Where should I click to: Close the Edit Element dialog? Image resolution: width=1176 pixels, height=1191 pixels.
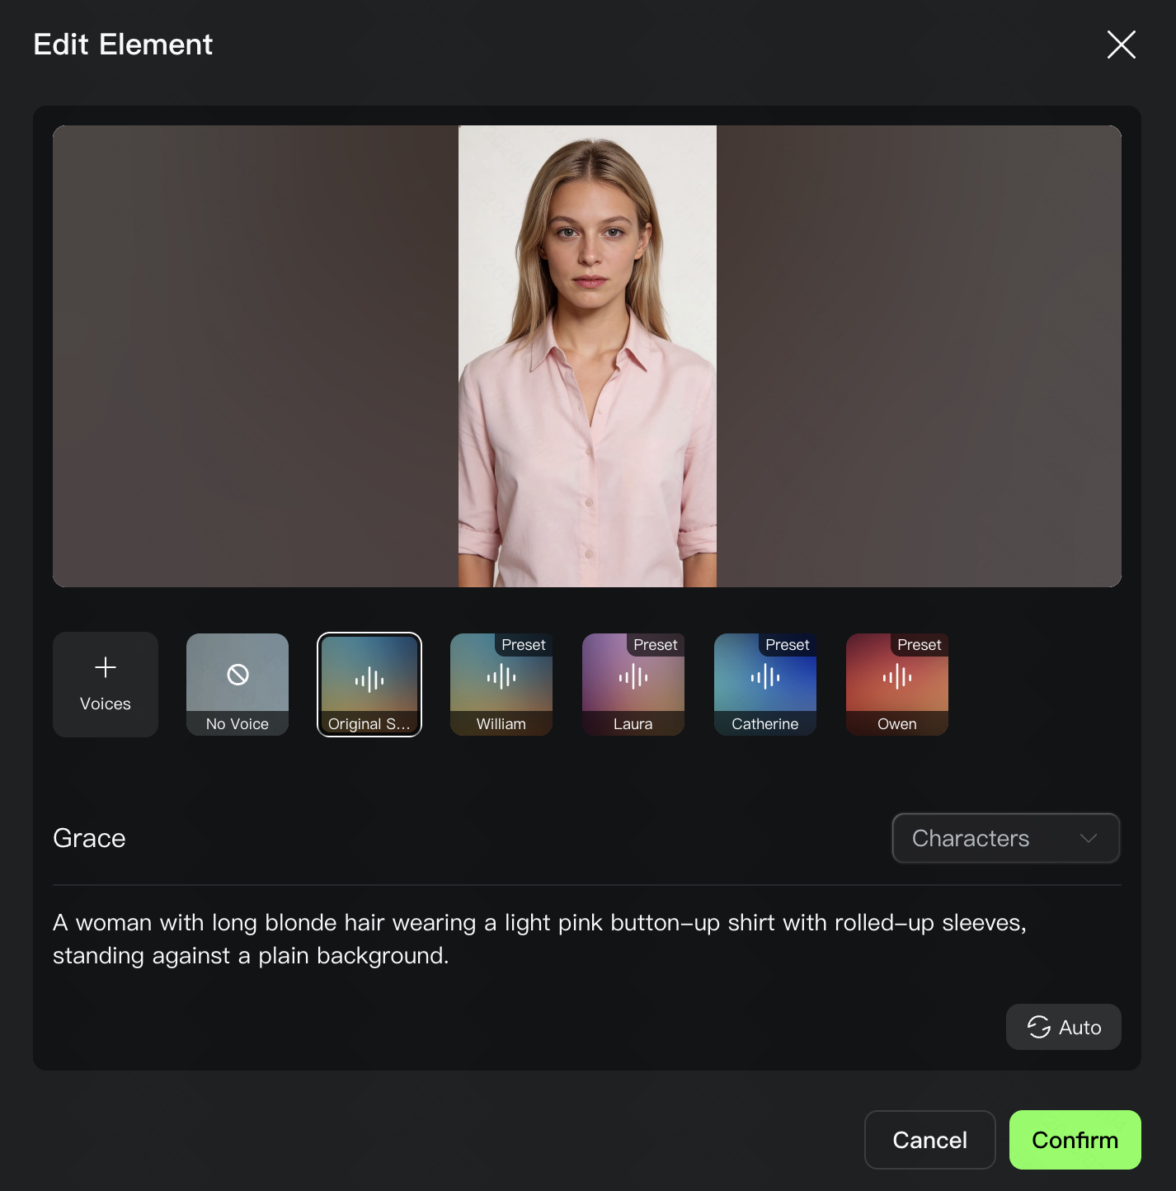pyautogui.click(x=1121, y=45)
